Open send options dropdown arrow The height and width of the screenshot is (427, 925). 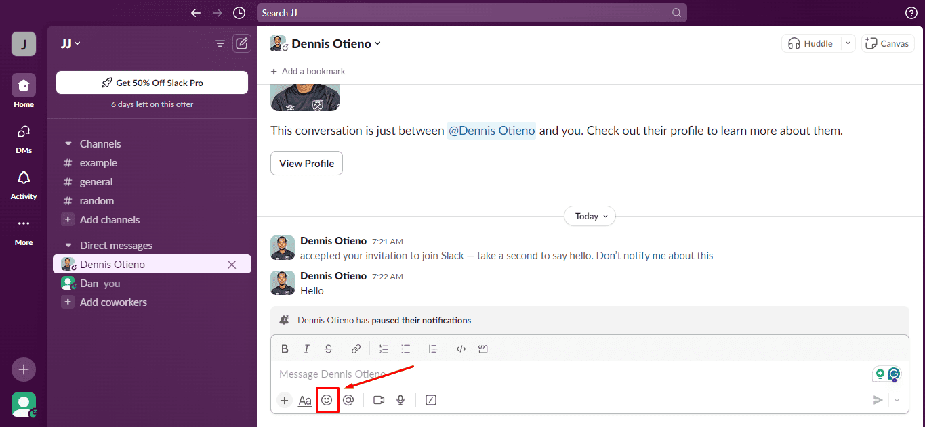[897, 400]
